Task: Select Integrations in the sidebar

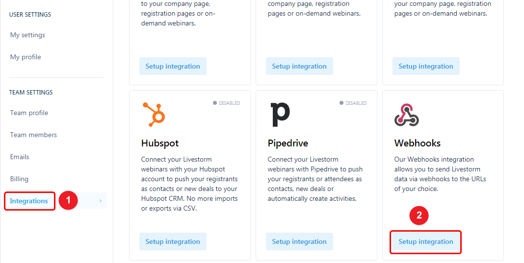Action: click(29, 201)
